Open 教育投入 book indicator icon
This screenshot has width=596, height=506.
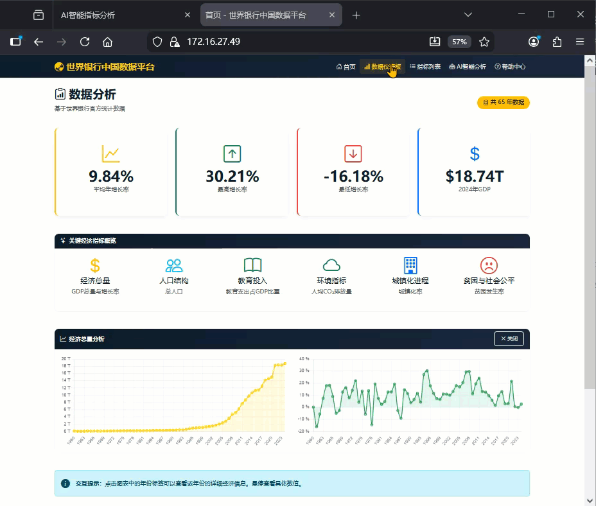[252, 265]
